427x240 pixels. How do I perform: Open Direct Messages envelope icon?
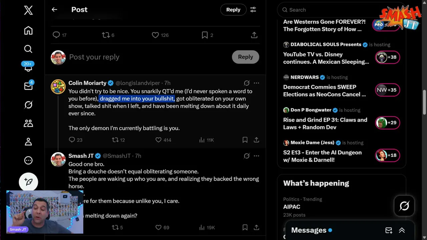(x=28, y=86)
